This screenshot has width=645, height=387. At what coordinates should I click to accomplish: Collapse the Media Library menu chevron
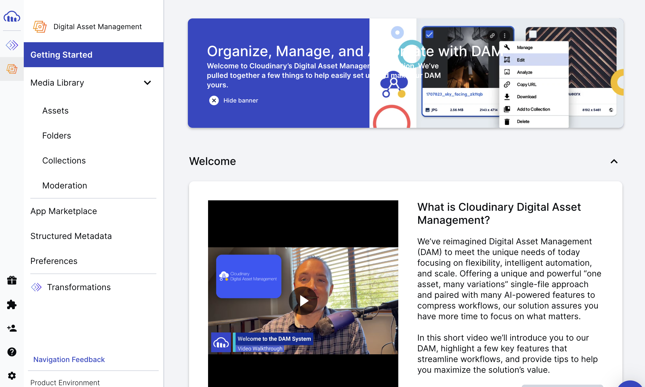pyautogui.click(x=147, y=83)
